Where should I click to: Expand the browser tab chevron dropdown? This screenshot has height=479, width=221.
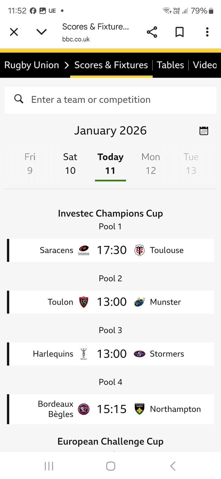point(41,32)
